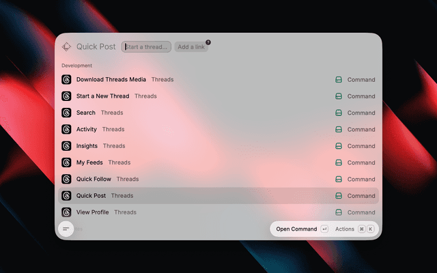Click the Threads icon beside Download Threads Media
Image resolution: width=437 pixels, height=273 pixels.
(66, 80)
